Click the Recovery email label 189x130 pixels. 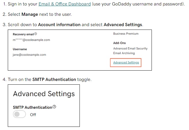pyautogui.click(x=23, y=34)
